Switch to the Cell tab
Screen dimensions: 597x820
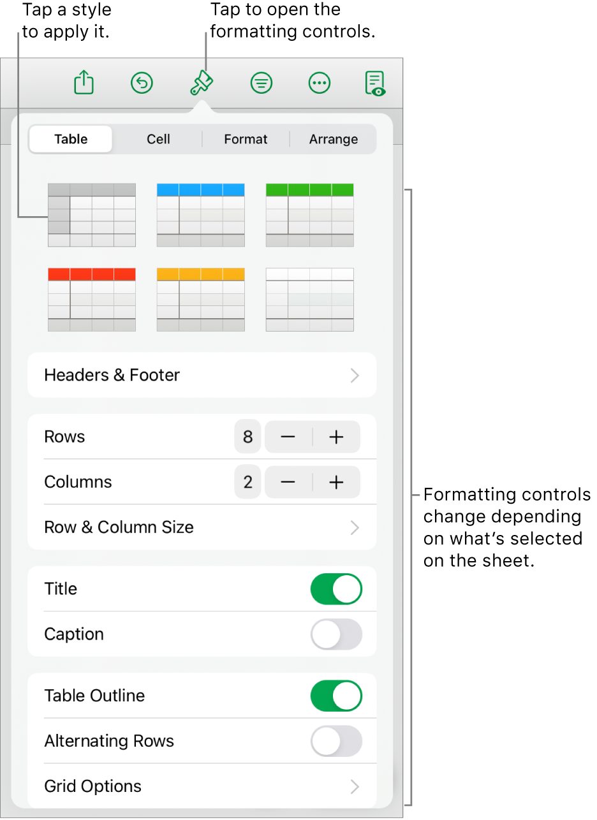[158, 139]
